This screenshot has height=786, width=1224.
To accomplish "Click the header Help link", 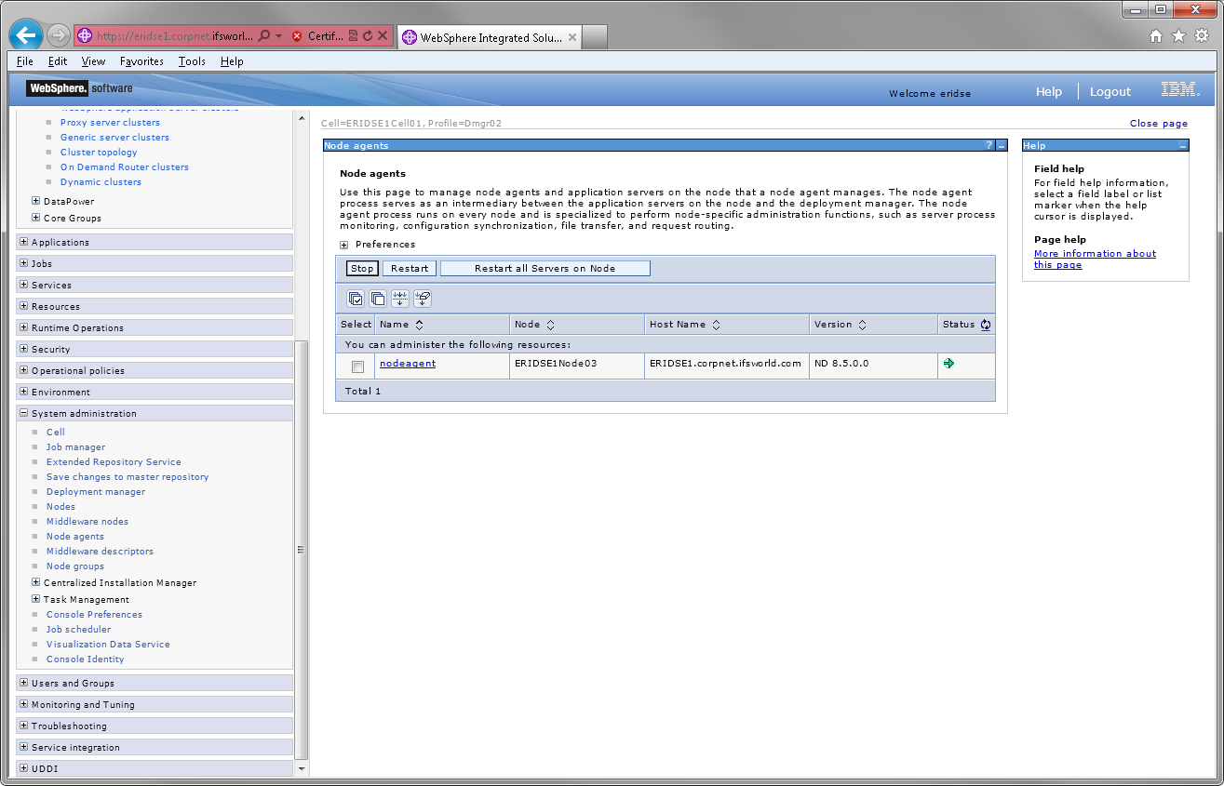I will tap(1049, 91).
